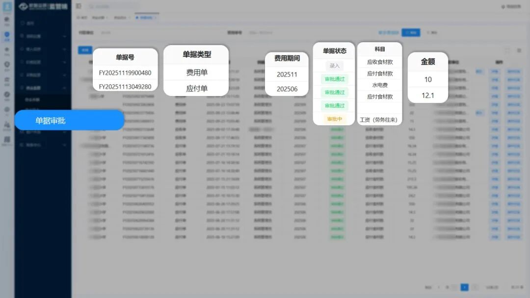
Task: Click the 审批中 status tag
Action: [x=334, y=119]
